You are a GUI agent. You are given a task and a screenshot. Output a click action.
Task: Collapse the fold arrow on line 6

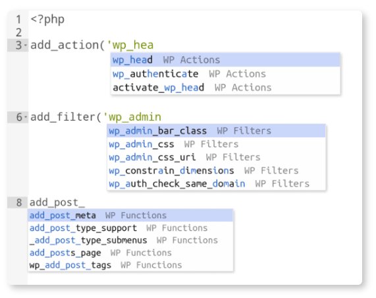[26, 117]
